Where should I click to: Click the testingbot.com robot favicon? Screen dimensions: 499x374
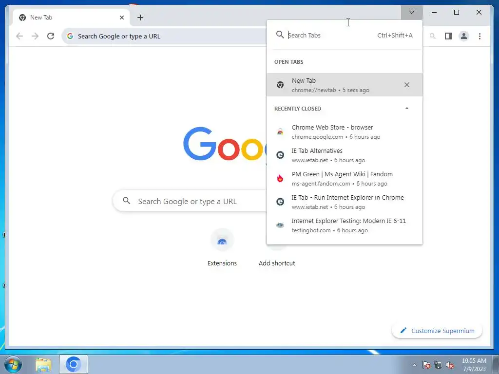280,225
